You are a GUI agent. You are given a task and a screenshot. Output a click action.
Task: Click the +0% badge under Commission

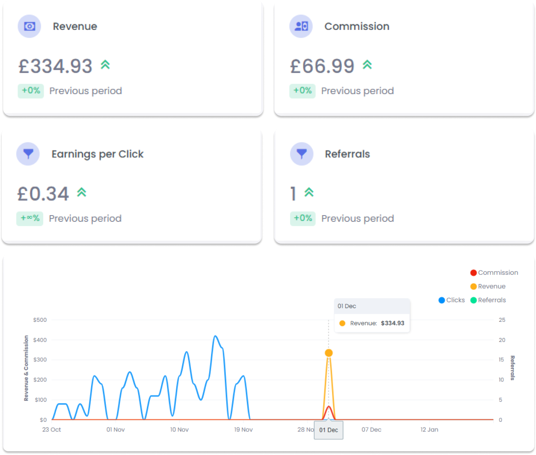[x=302, y=91]
